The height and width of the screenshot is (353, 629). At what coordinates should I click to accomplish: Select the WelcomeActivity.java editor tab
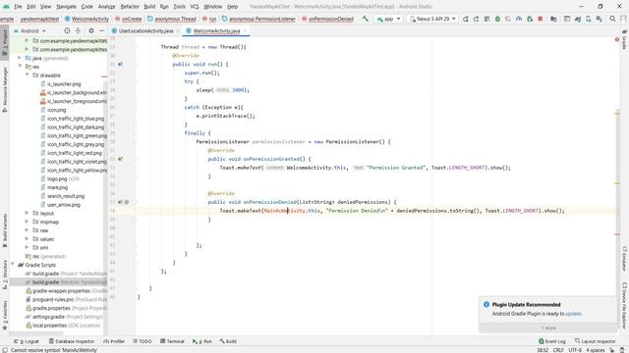pos(216,30)
